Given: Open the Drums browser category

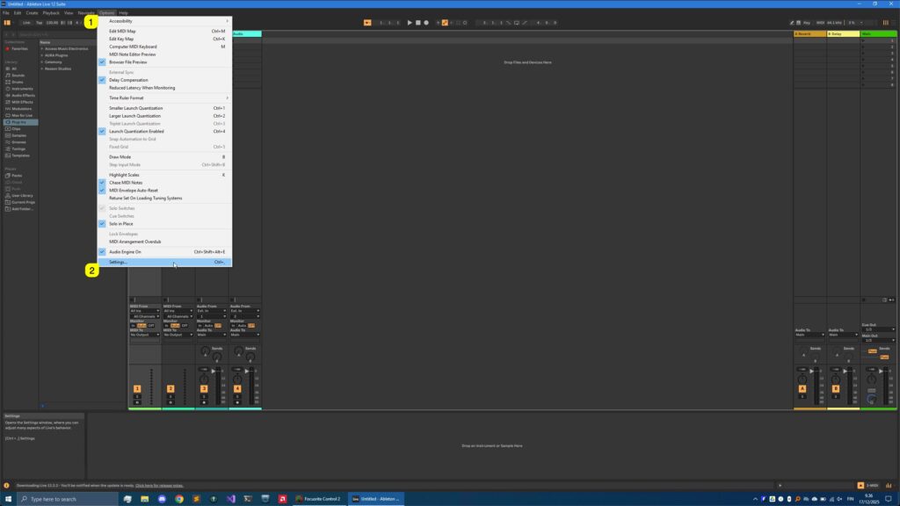Looking at the screenshot, I should click(x=25, y=80).
